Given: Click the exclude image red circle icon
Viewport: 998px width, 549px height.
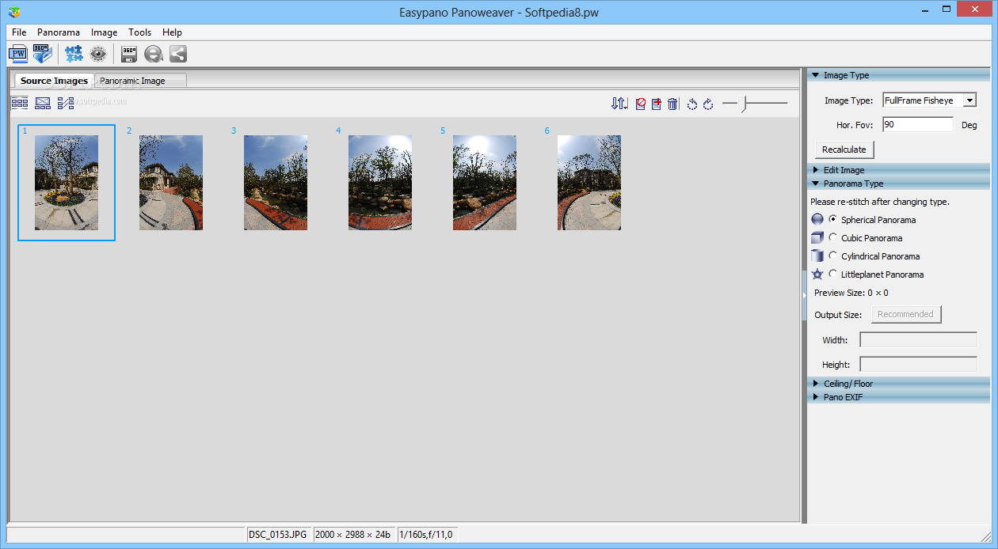Looking at the screenshot, I should (x=641, y=104).
